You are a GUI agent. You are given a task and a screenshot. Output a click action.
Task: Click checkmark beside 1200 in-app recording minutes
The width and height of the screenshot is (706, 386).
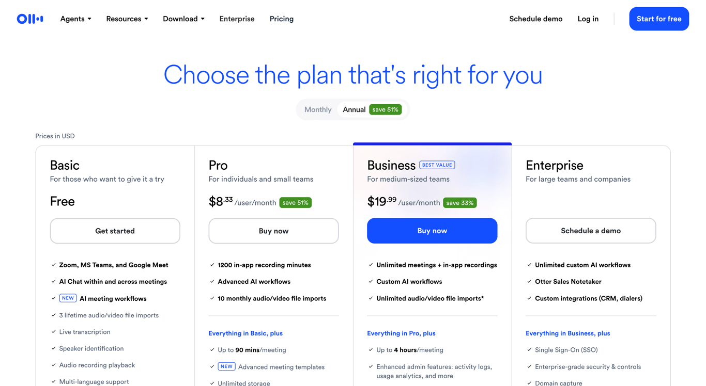point(212,265)
